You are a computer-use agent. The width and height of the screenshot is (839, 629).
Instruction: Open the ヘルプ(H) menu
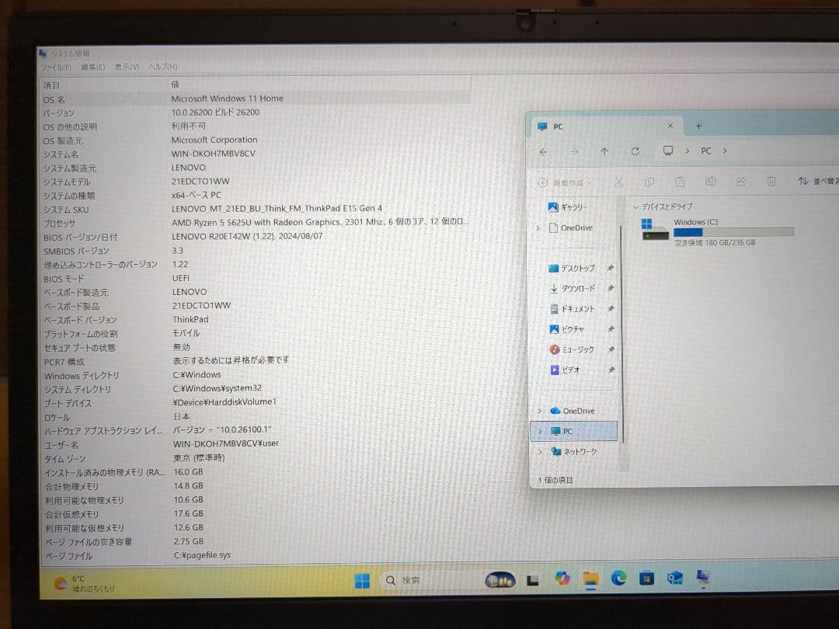pyautogui.click(x=163, y=67)
